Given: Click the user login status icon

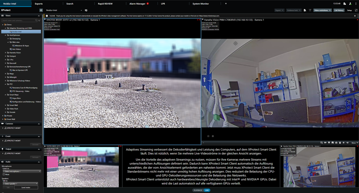Looking at the screenshot, I should click(350, 4).
